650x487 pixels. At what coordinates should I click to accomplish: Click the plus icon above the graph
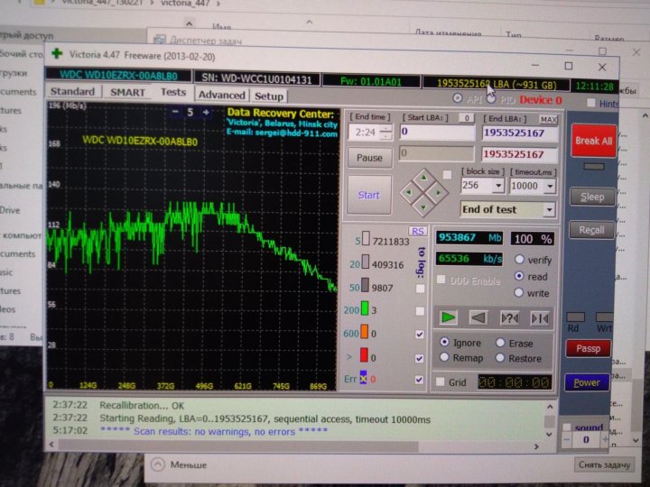coord(207,112)
